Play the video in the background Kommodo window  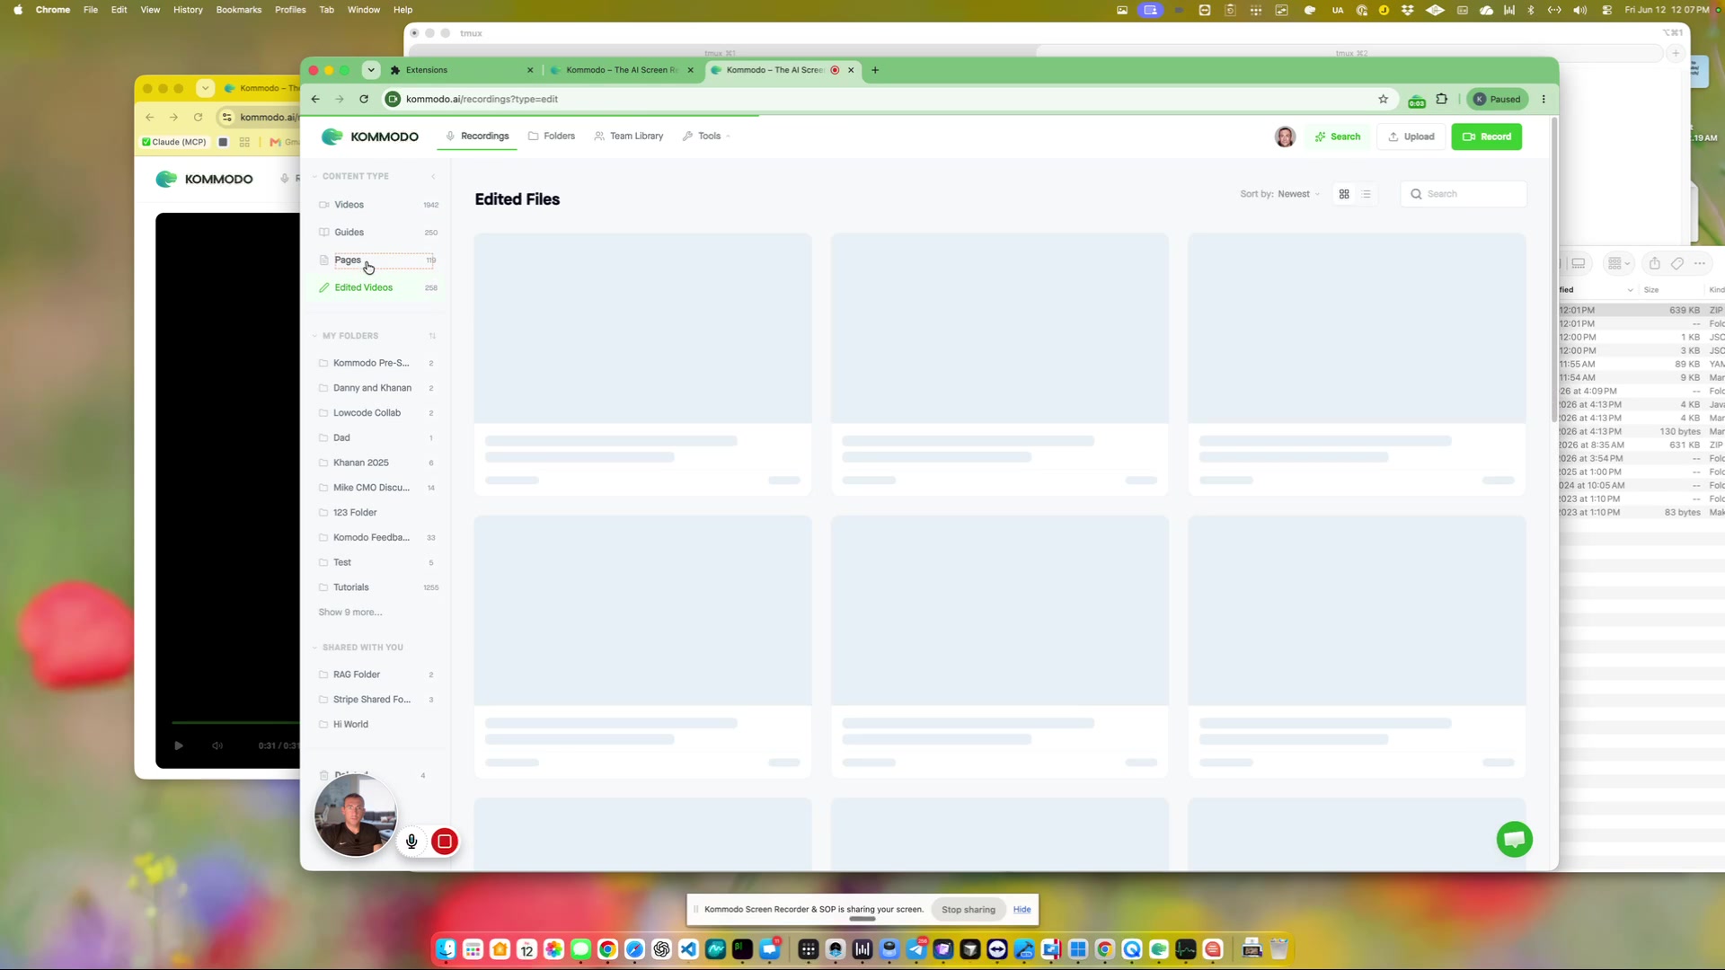point(179,745)
